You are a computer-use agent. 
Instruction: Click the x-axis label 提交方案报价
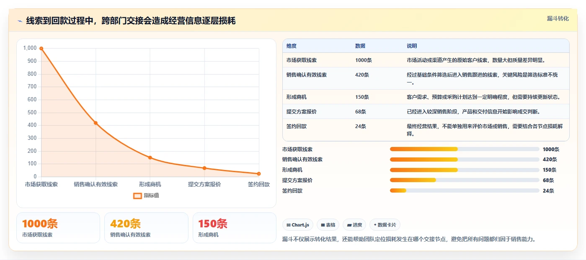[x=204, y=184]
